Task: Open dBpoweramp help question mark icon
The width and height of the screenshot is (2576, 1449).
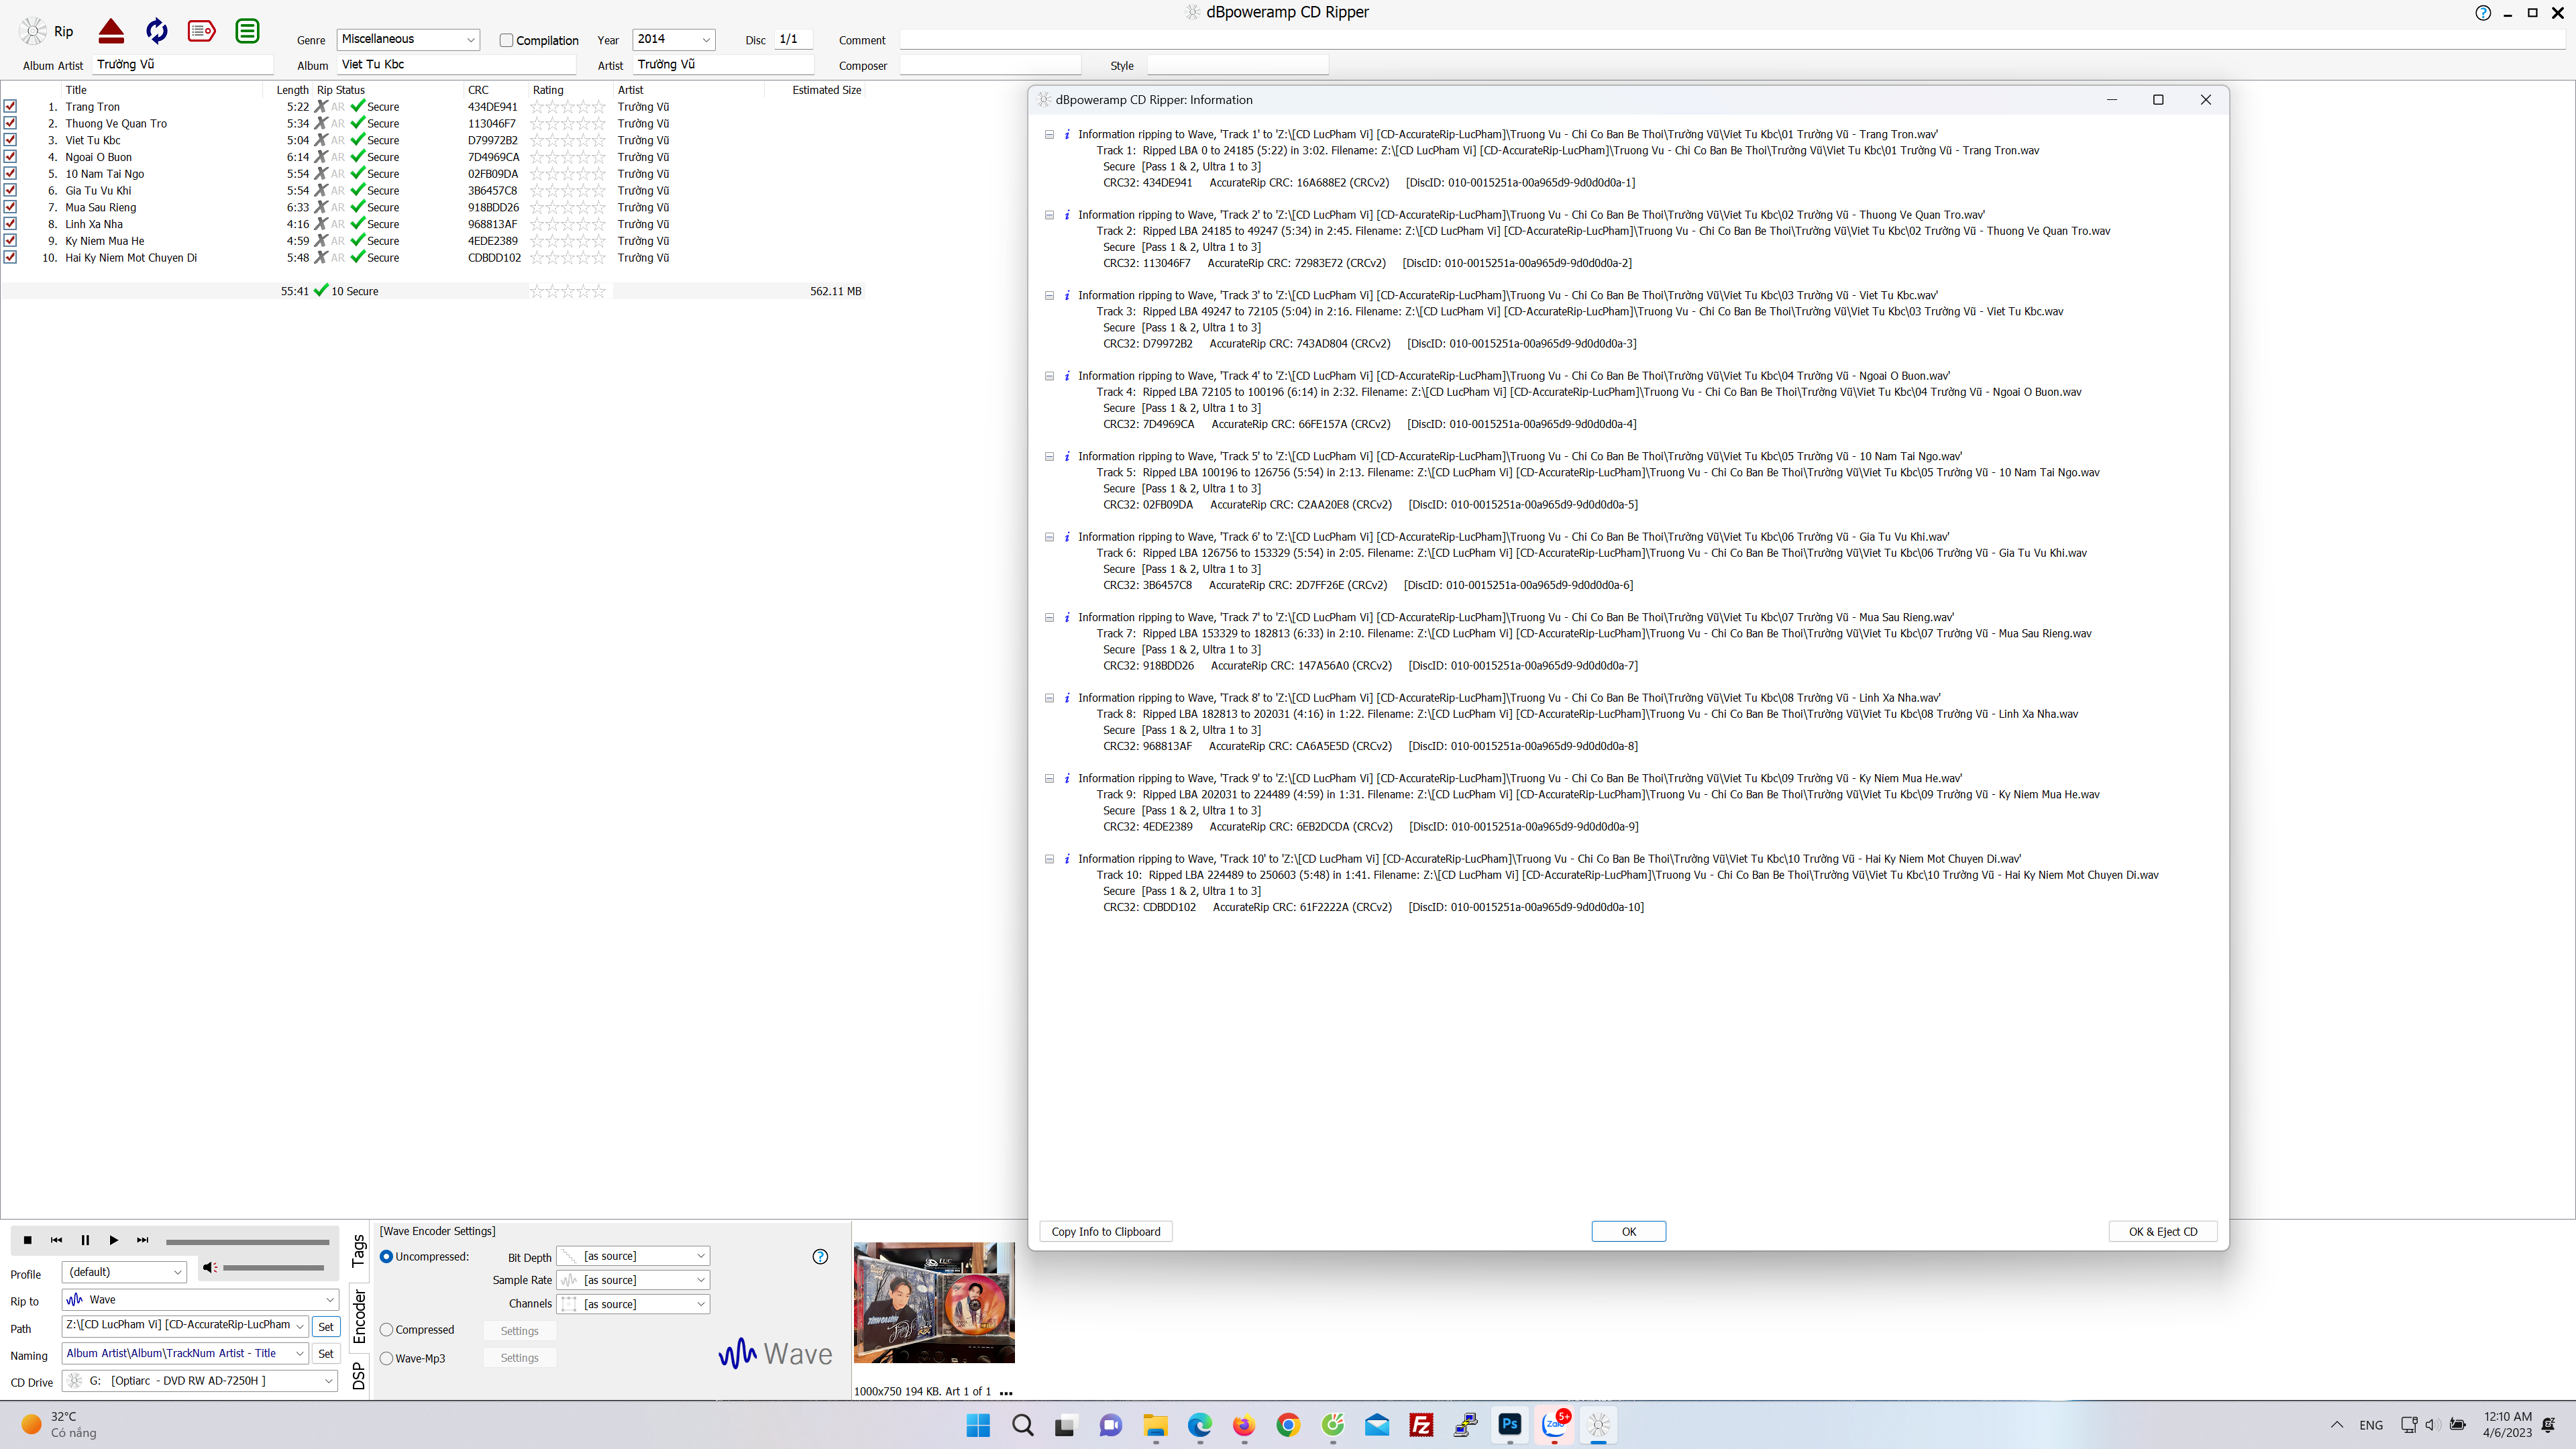Action: (x=2483, y=13)
